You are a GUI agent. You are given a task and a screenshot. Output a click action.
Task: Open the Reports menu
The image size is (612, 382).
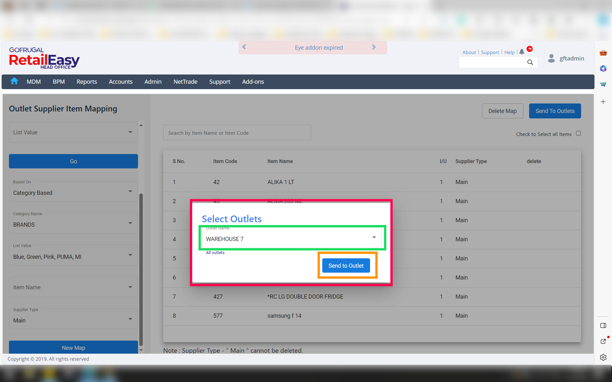87,82
